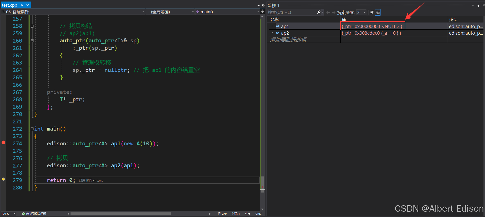
Task: Open the (全局范围) scope dropdown
Action: click(170, 12)
